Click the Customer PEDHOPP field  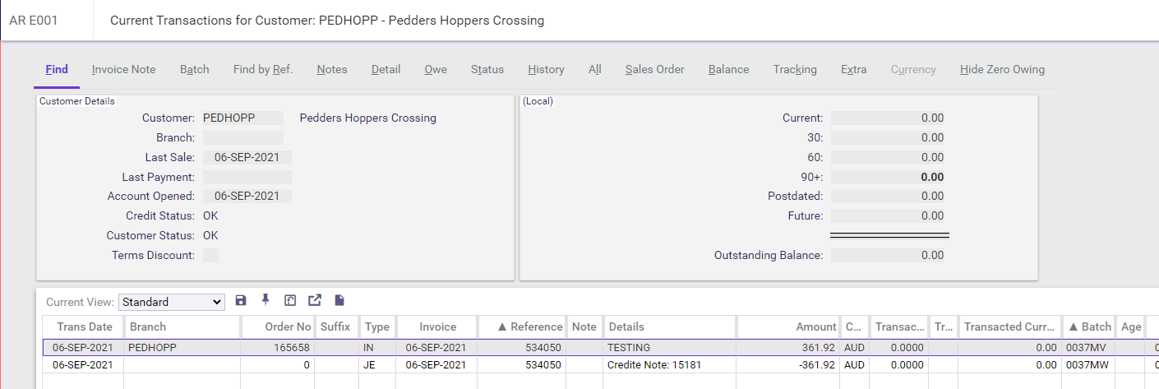coord(242,118)
